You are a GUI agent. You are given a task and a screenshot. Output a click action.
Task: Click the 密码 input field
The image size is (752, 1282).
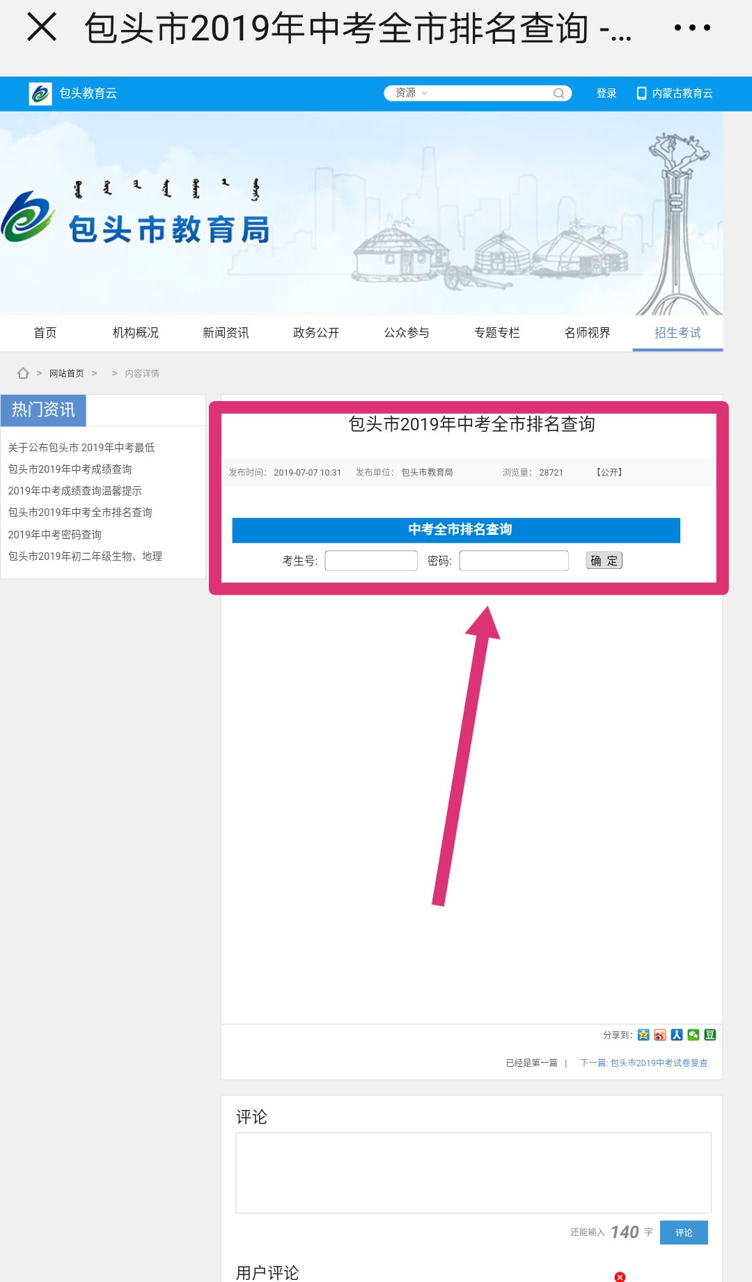coord(514,561)
